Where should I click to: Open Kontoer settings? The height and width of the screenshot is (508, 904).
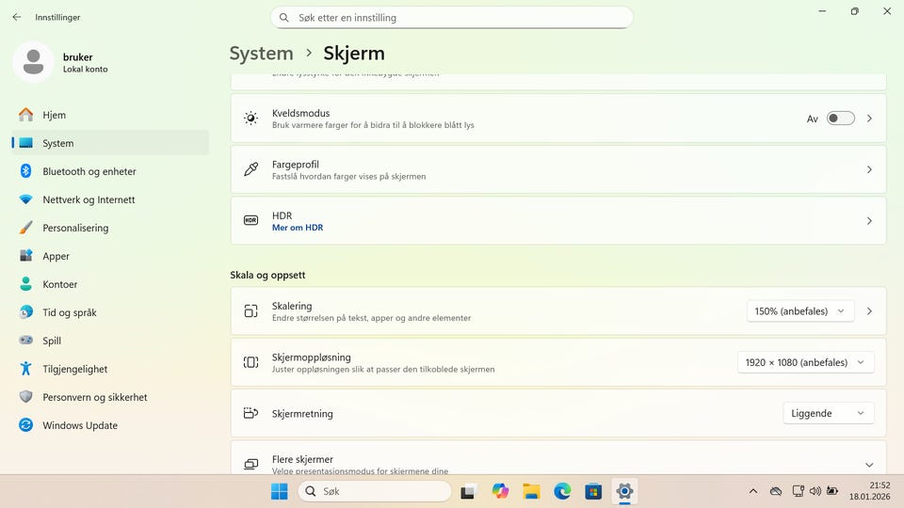pos(110,284)
